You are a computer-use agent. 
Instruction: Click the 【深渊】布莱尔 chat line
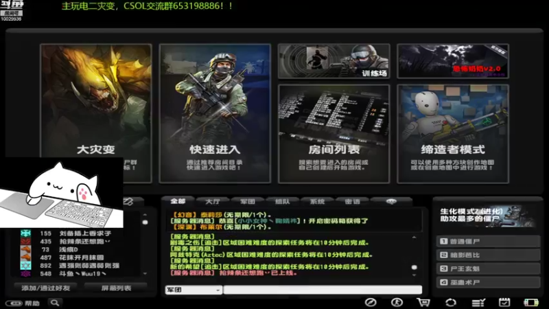[x=222, y=227]
